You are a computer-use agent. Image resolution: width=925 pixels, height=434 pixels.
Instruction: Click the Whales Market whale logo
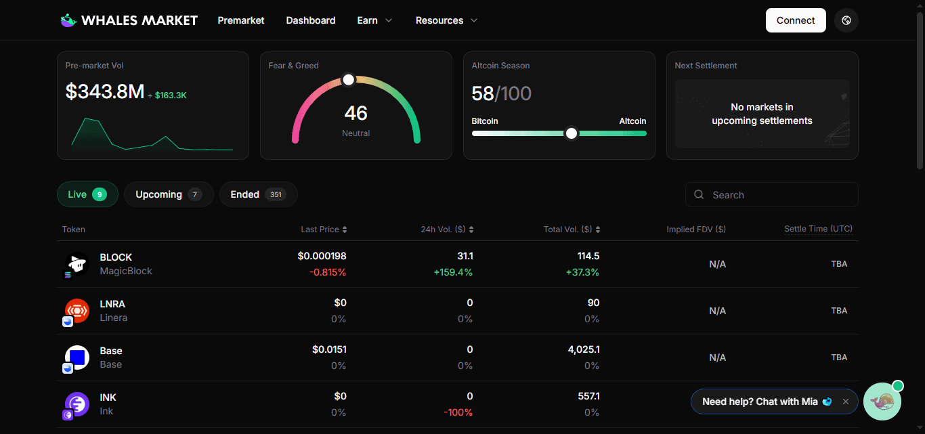pyautogui.click(x=68, y=20)
